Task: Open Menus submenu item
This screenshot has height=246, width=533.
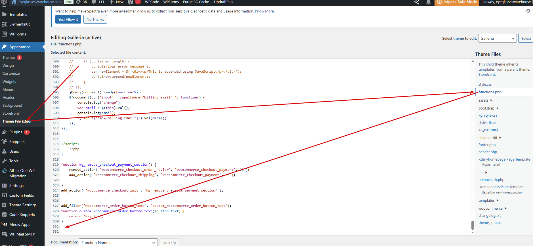Action: pos(8,89)
